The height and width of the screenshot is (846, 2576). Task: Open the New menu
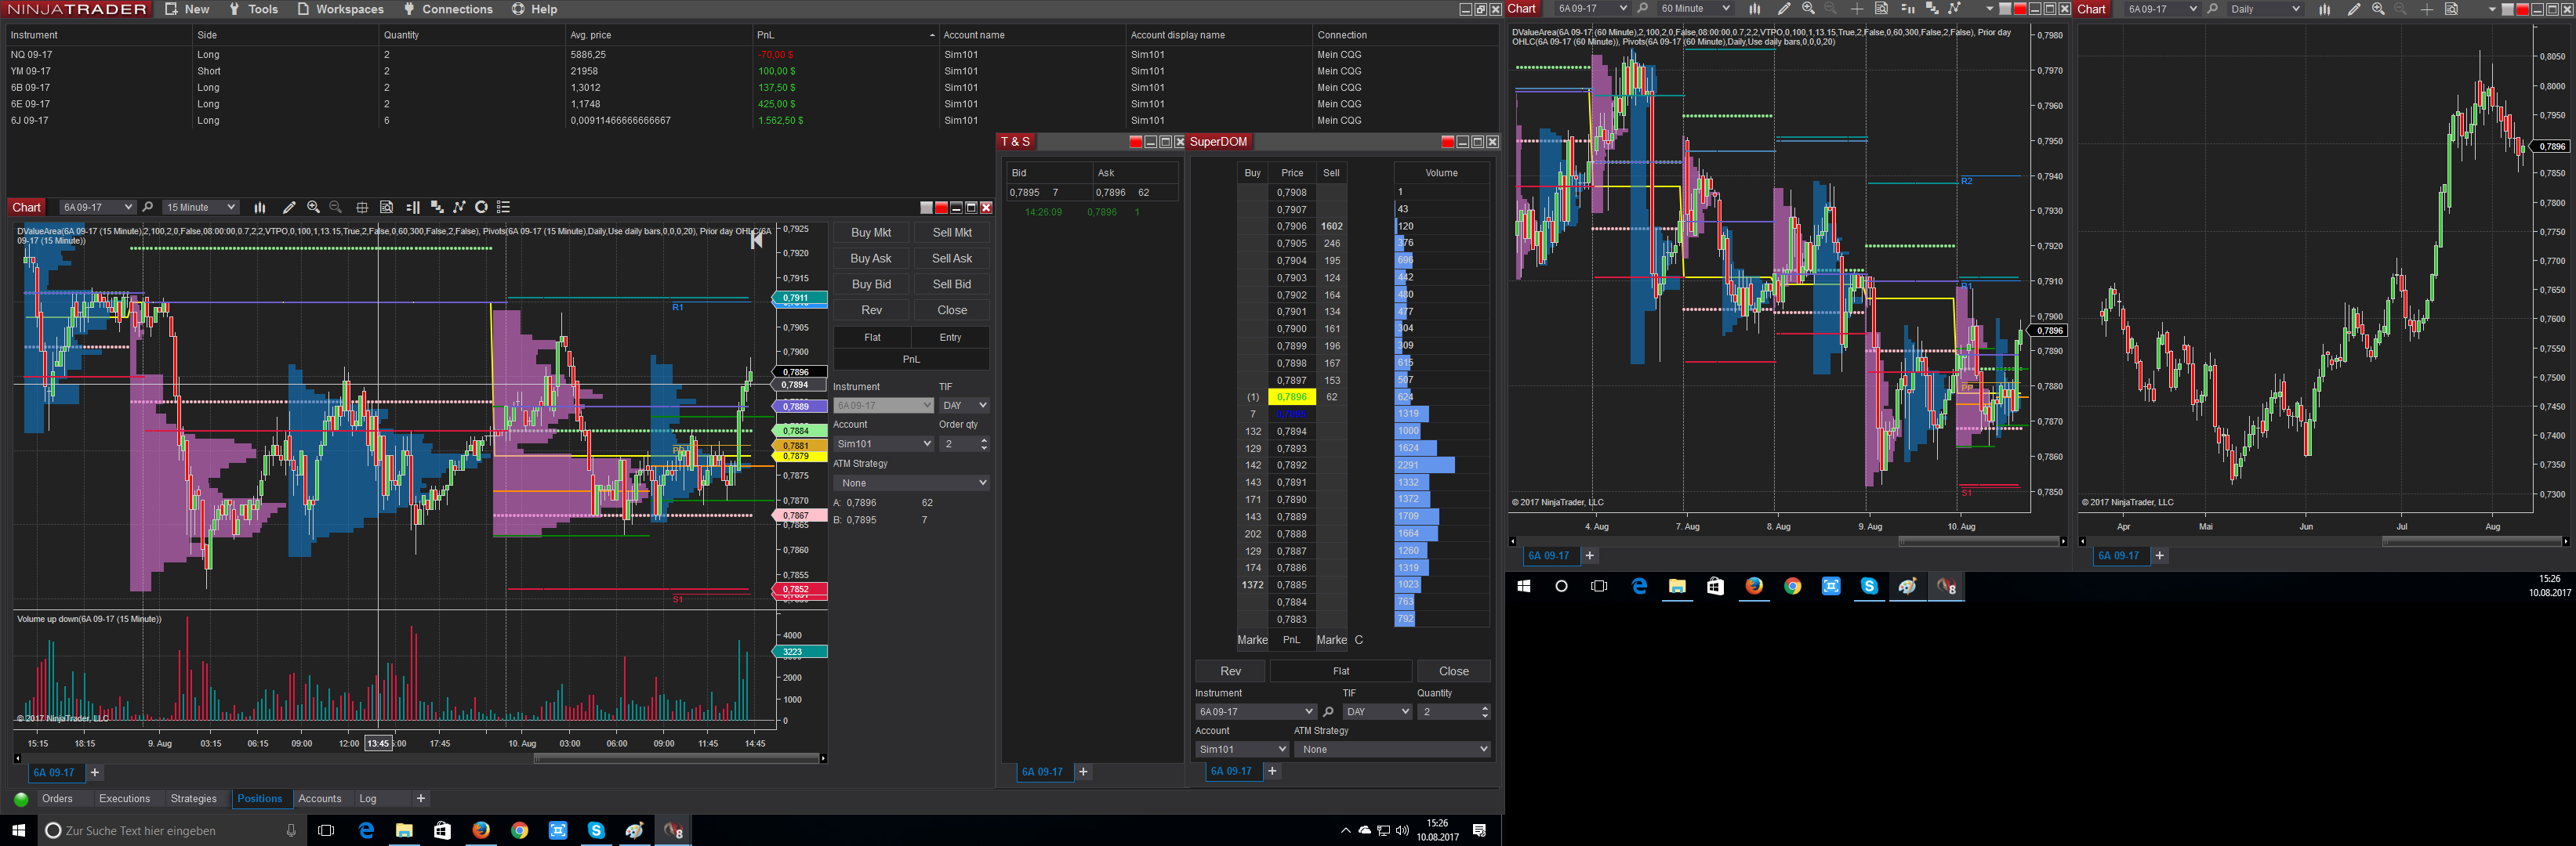tap(187, 9)
